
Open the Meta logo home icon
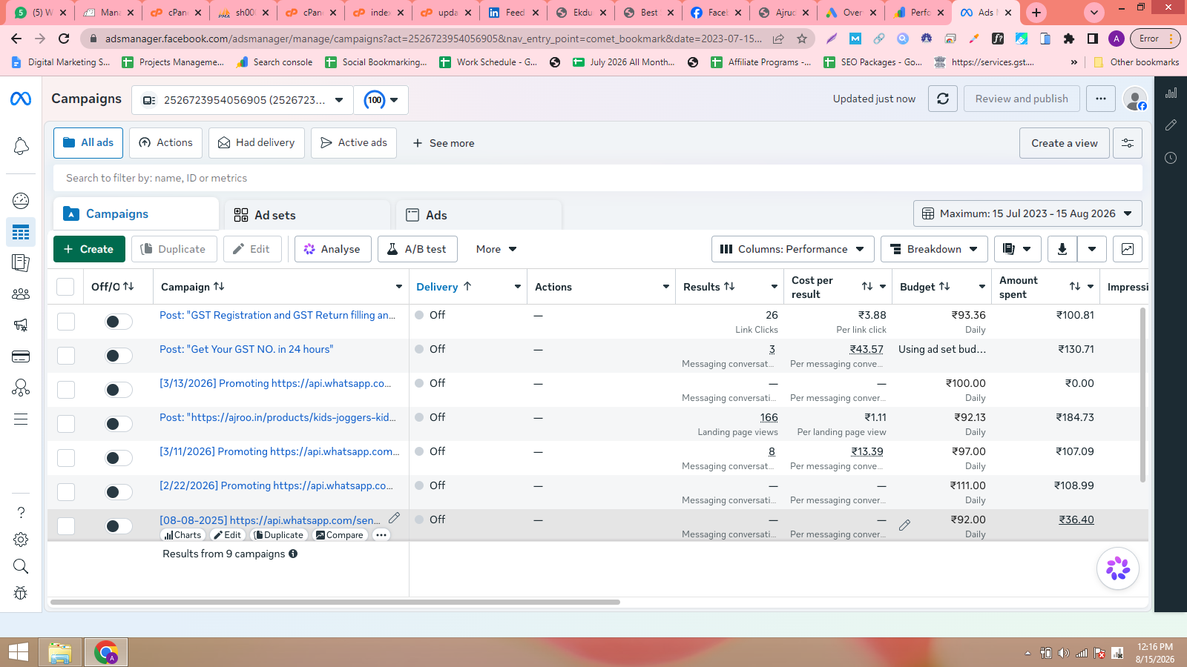pos(21,99)
